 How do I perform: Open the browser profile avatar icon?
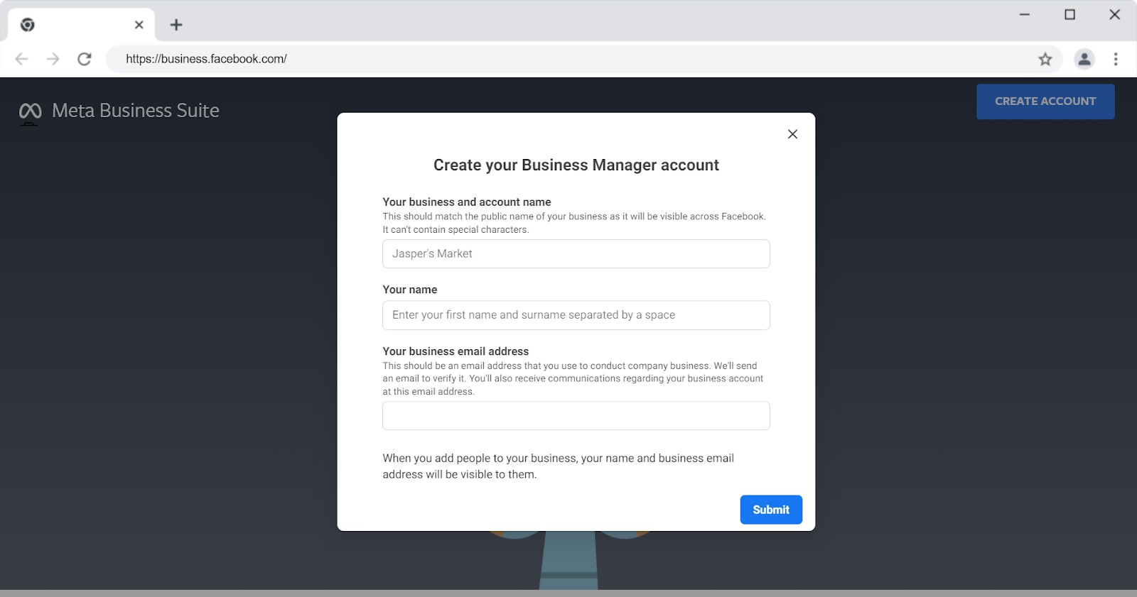coord(1084,59)
